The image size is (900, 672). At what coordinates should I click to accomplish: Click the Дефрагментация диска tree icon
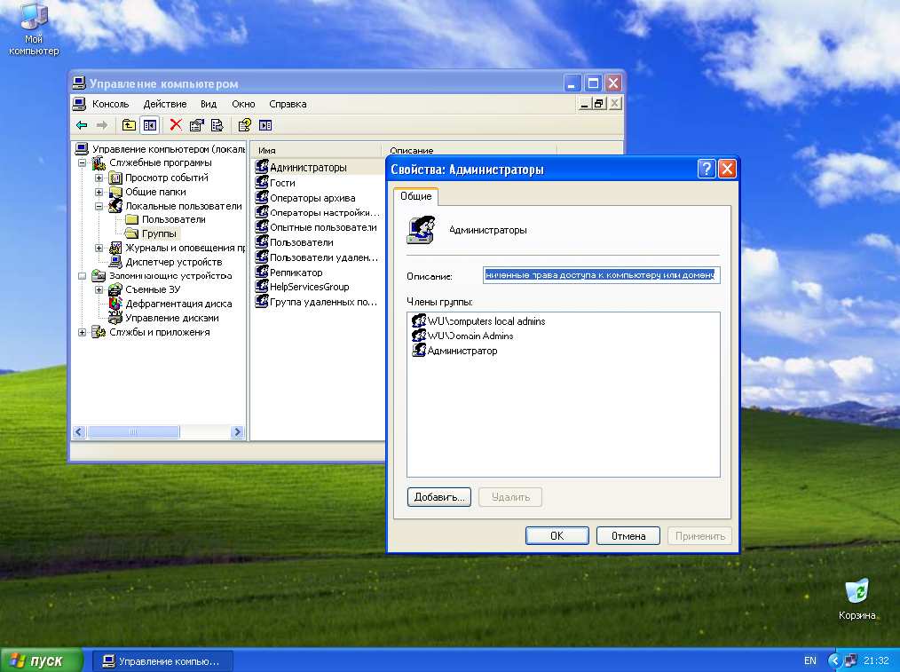[x=115, y=304]
